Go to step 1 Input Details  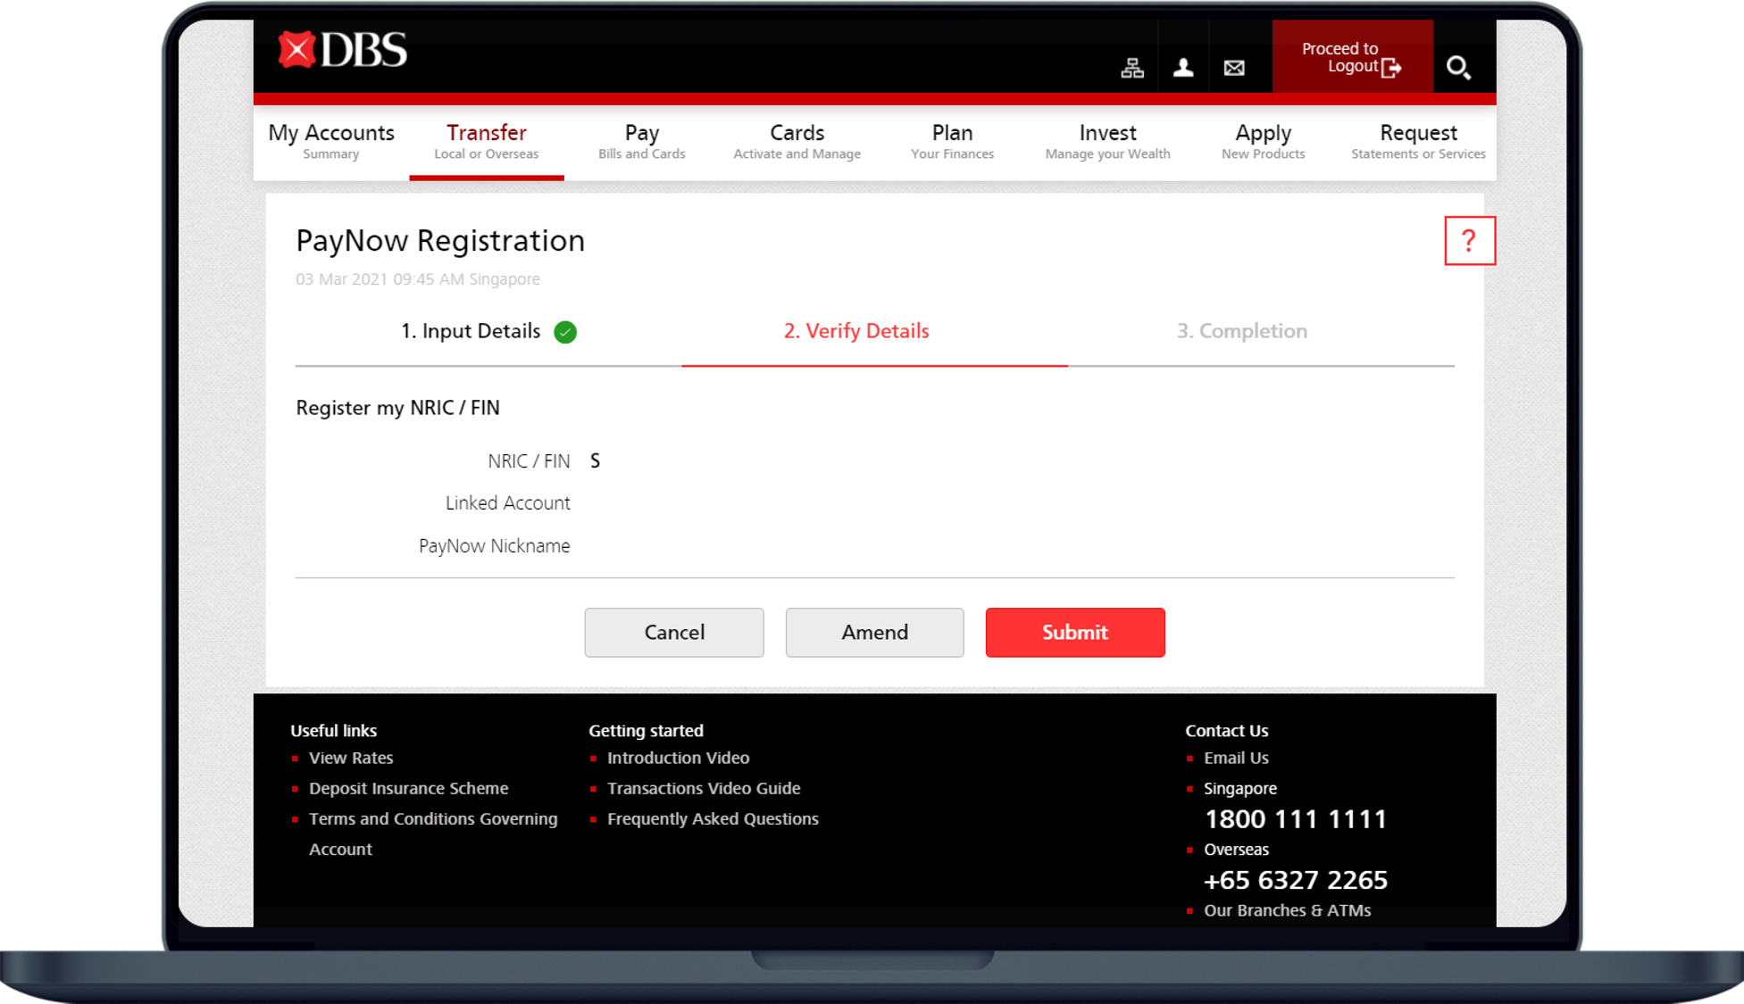point(471,331)
